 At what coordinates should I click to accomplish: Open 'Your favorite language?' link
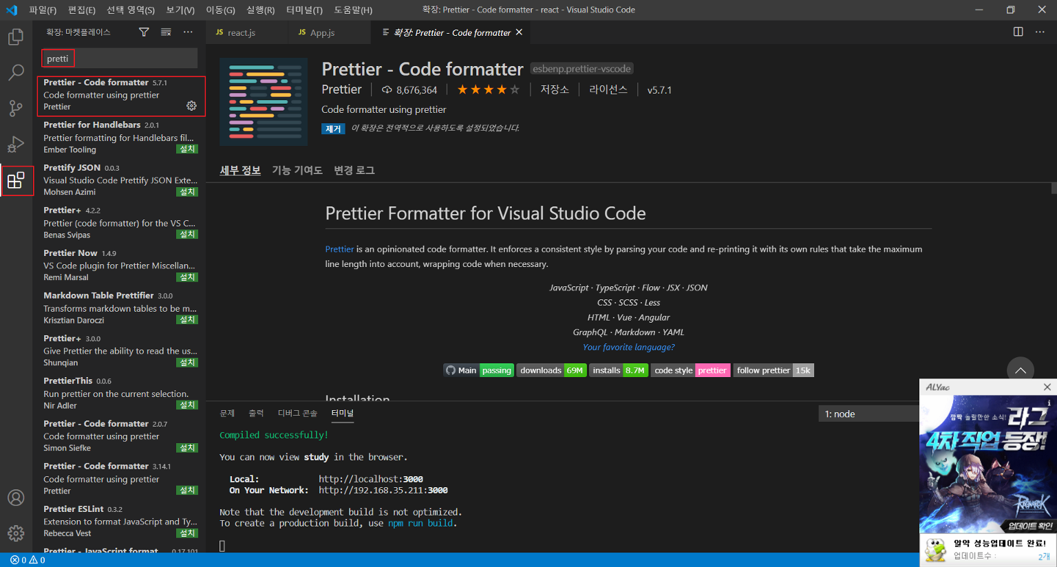click(x=629, y=347)
